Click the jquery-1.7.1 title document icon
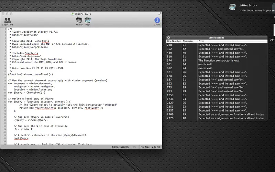This screenshot has height=172, width=275. pos(73,14)
